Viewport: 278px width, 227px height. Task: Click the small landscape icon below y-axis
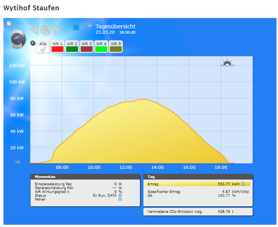(x=18, y=161)
